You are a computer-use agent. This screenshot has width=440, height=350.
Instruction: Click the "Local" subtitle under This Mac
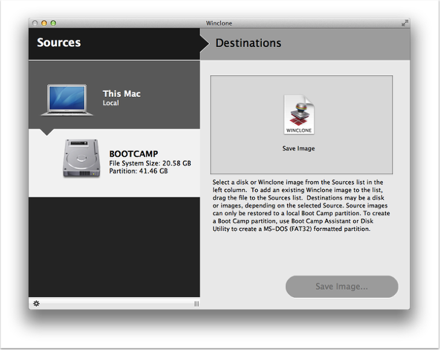pos(111,103)
